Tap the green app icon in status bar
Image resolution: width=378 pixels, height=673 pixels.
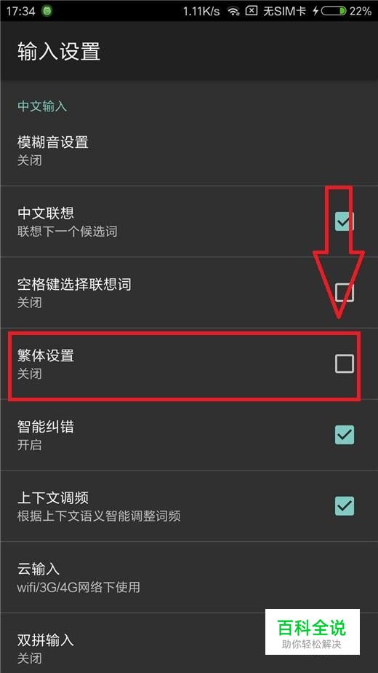47,11
